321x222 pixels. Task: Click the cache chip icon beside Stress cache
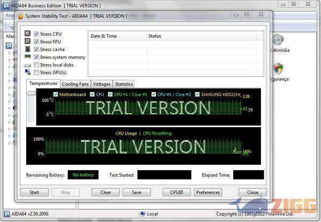[28, 50]
